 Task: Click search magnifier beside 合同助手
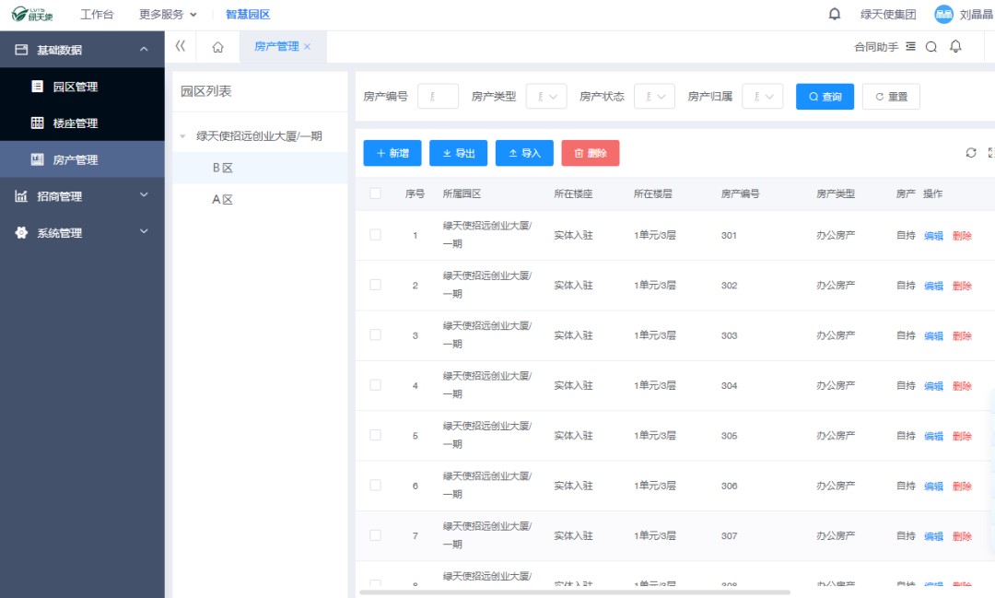(x=931, y=47)
